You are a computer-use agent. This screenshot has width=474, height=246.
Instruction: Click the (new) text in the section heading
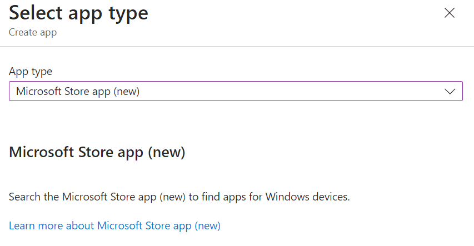click(x=166, y=152)
